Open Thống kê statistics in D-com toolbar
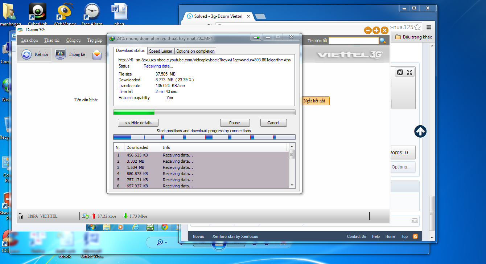The height and width of the screenshot is (264, 486). point(60,54)
